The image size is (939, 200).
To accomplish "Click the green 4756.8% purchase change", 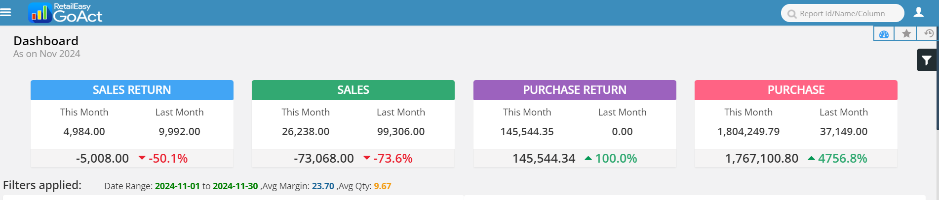I will click(842, 158).
